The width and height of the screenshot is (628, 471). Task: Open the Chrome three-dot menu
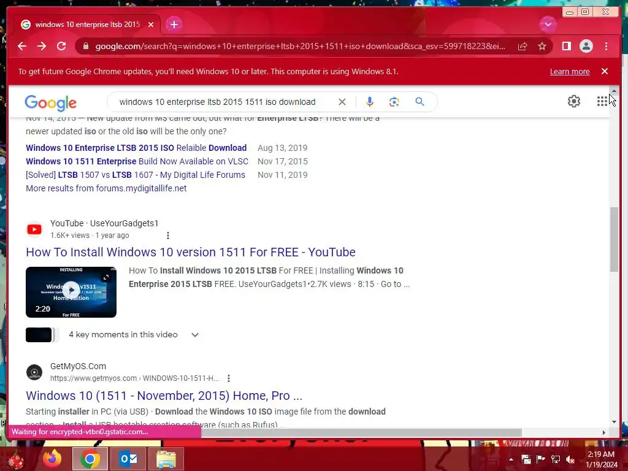pyautogui.click(x=606, y=46)
